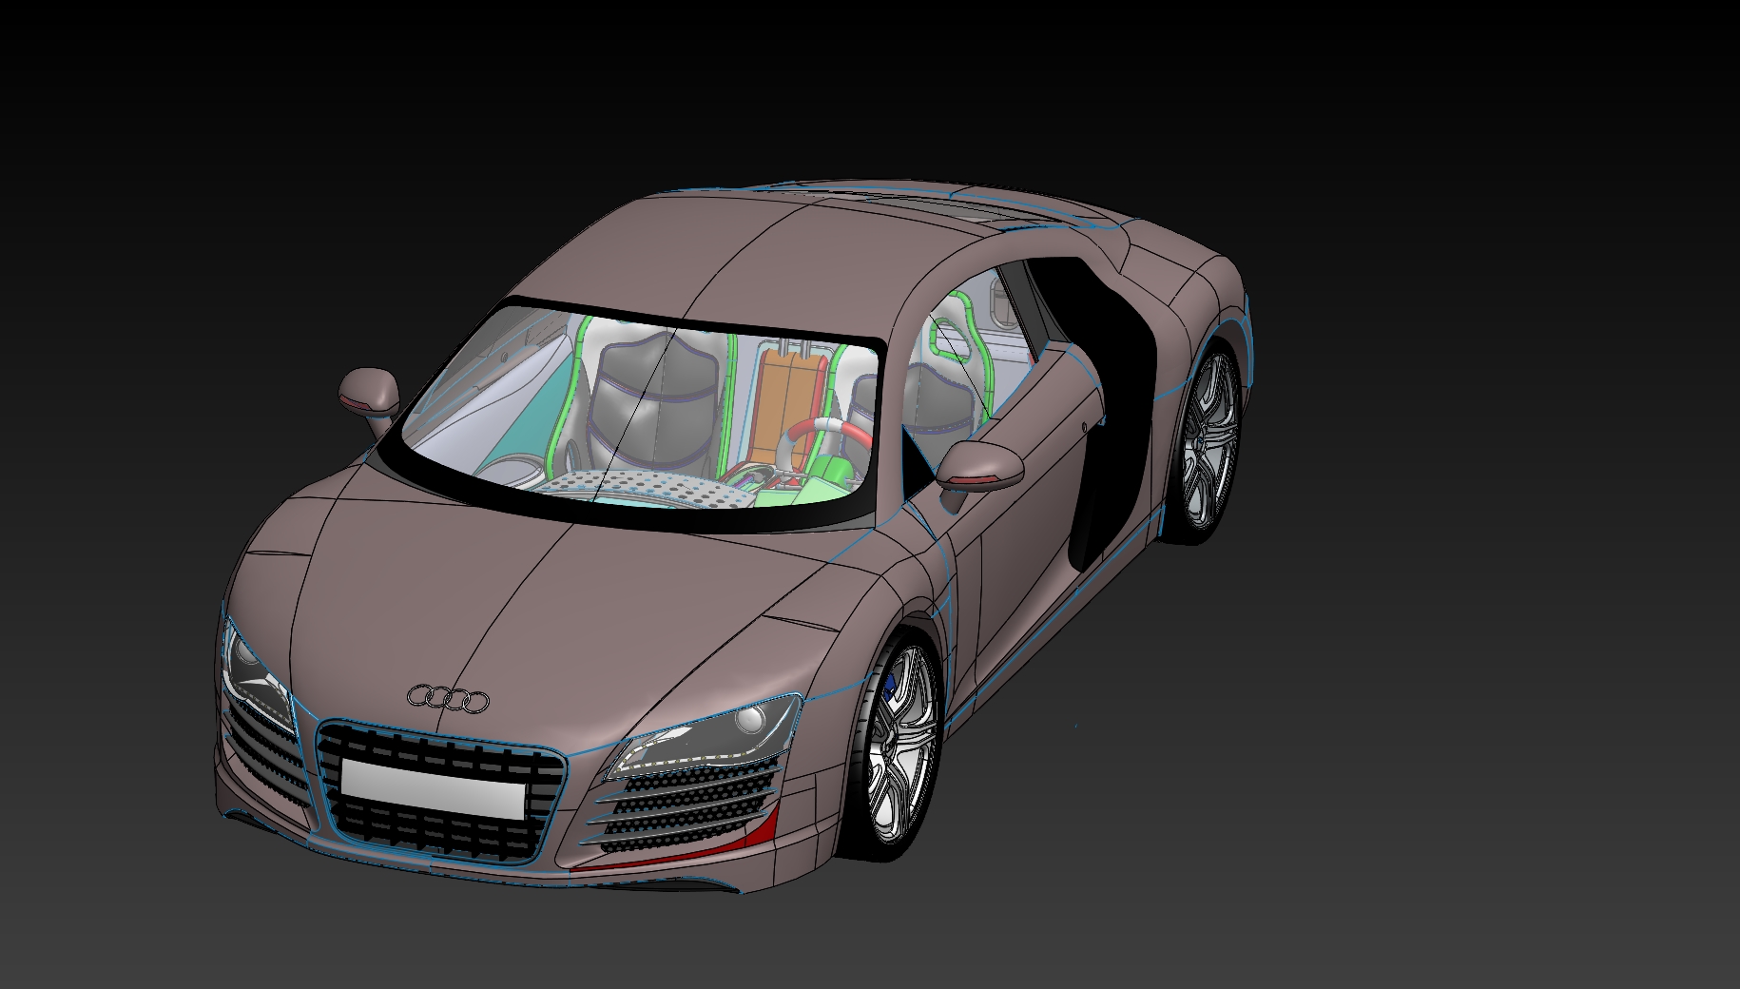Select the blank front license plate
This screenshot has height=989, width=1740.
(433, 788)
